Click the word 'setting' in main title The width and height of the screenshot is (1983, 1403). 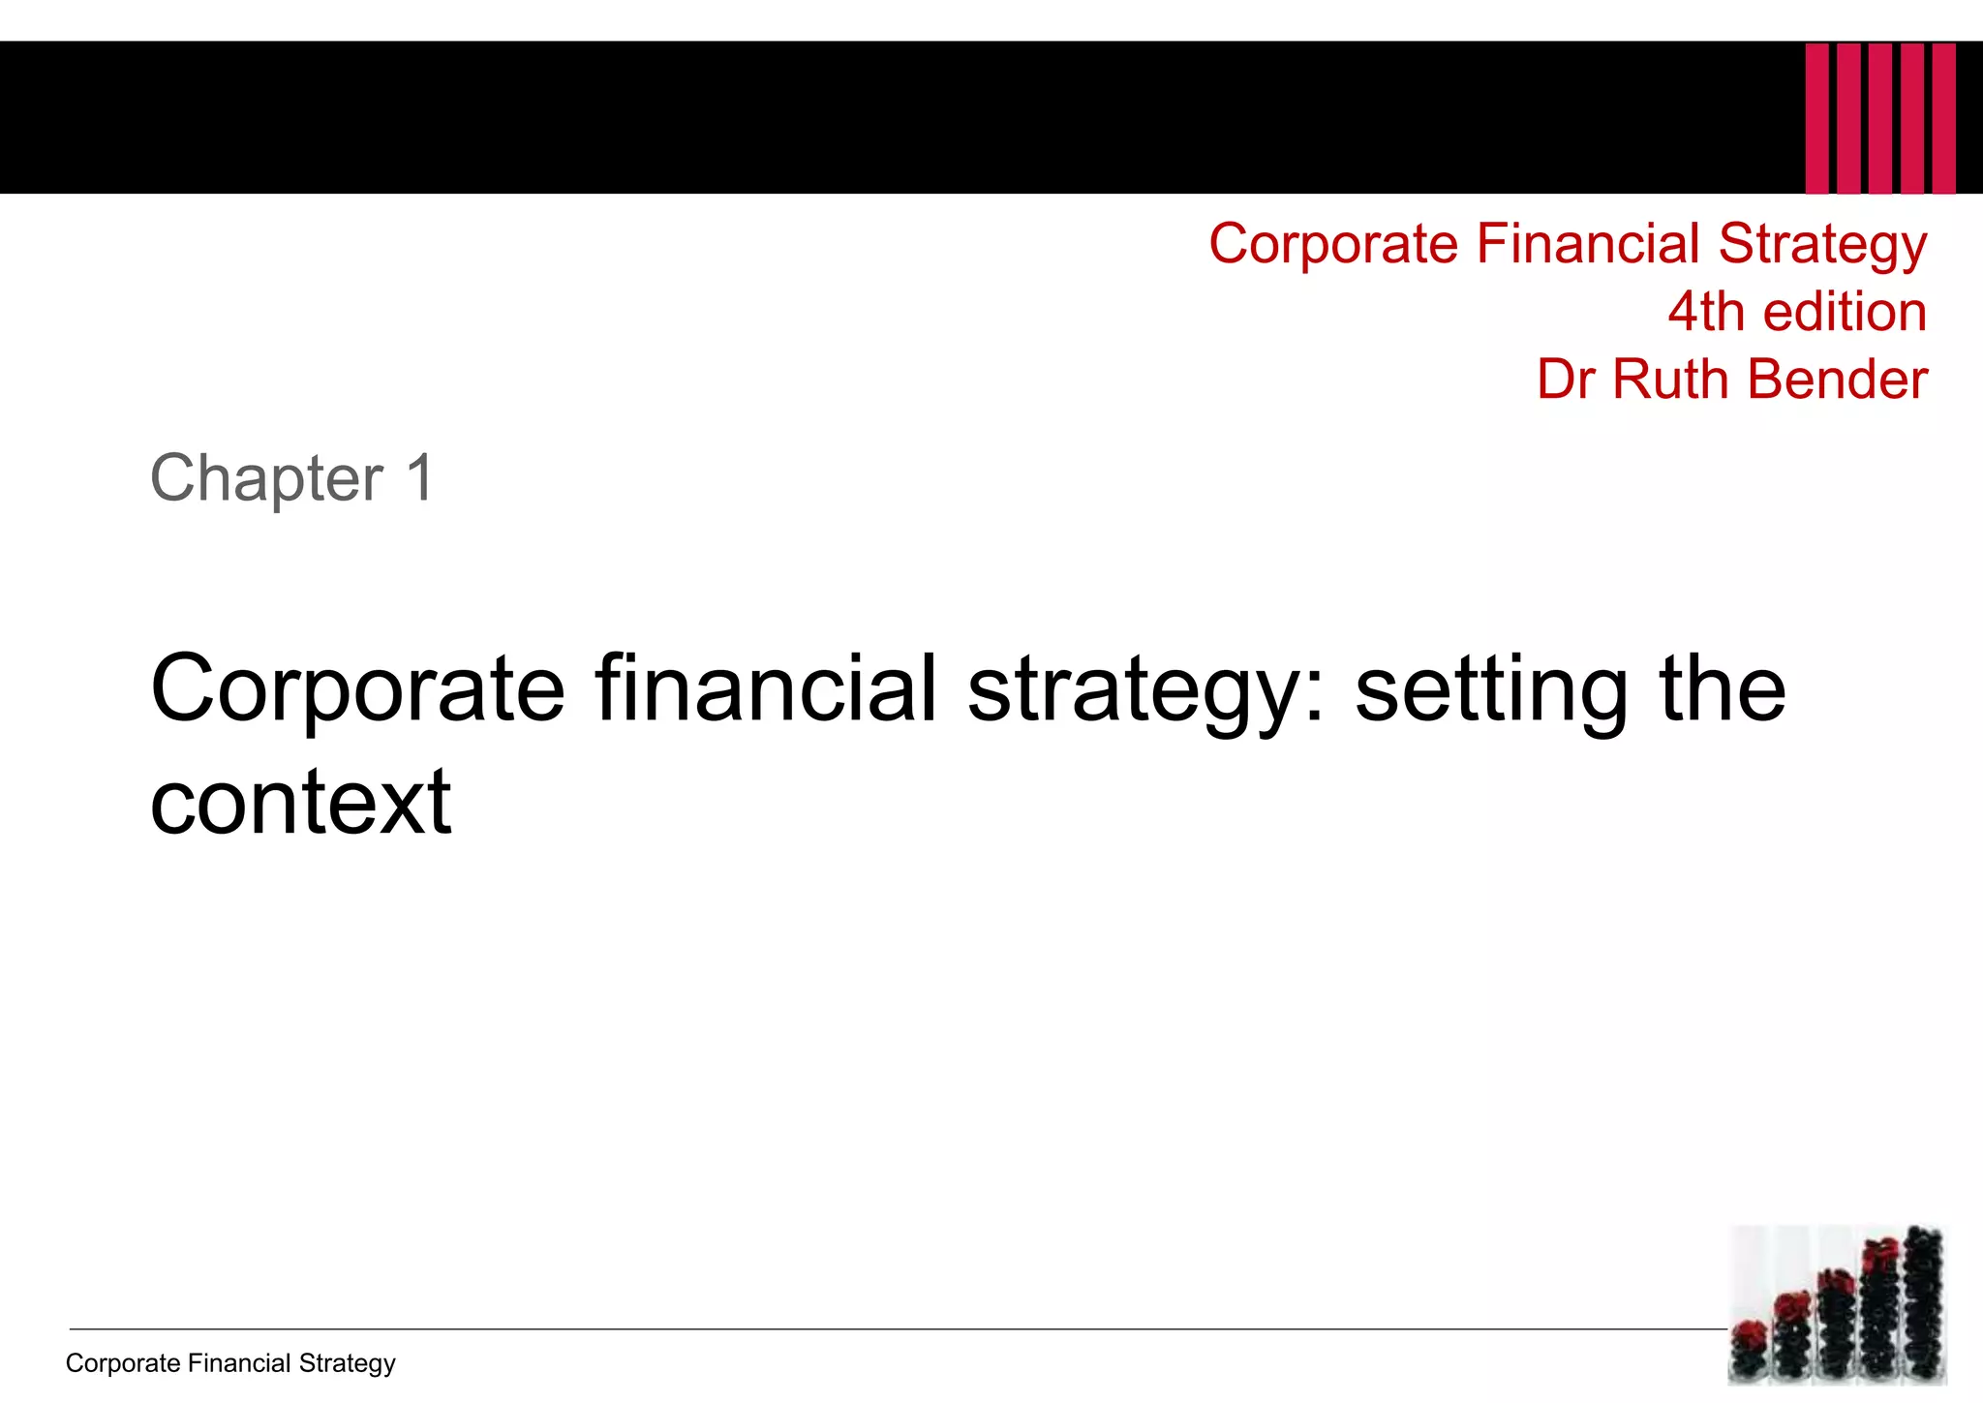tap(1489, 688)
